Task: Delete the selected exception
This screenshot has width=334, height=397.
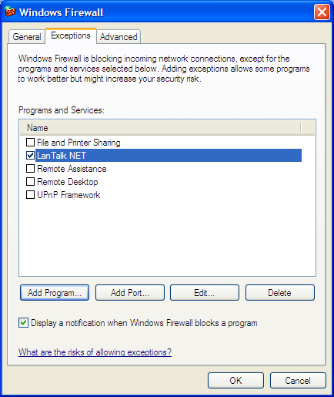Action: tap(280, 293)
